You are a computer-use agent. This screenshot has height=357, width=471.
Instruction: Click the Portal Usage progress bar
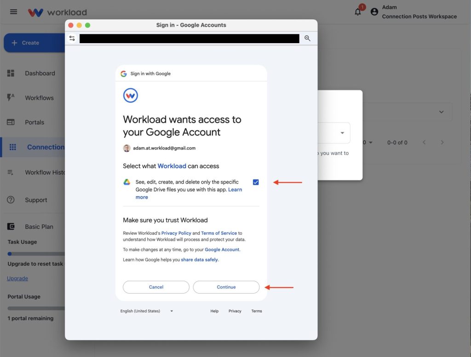pos(36,308)
